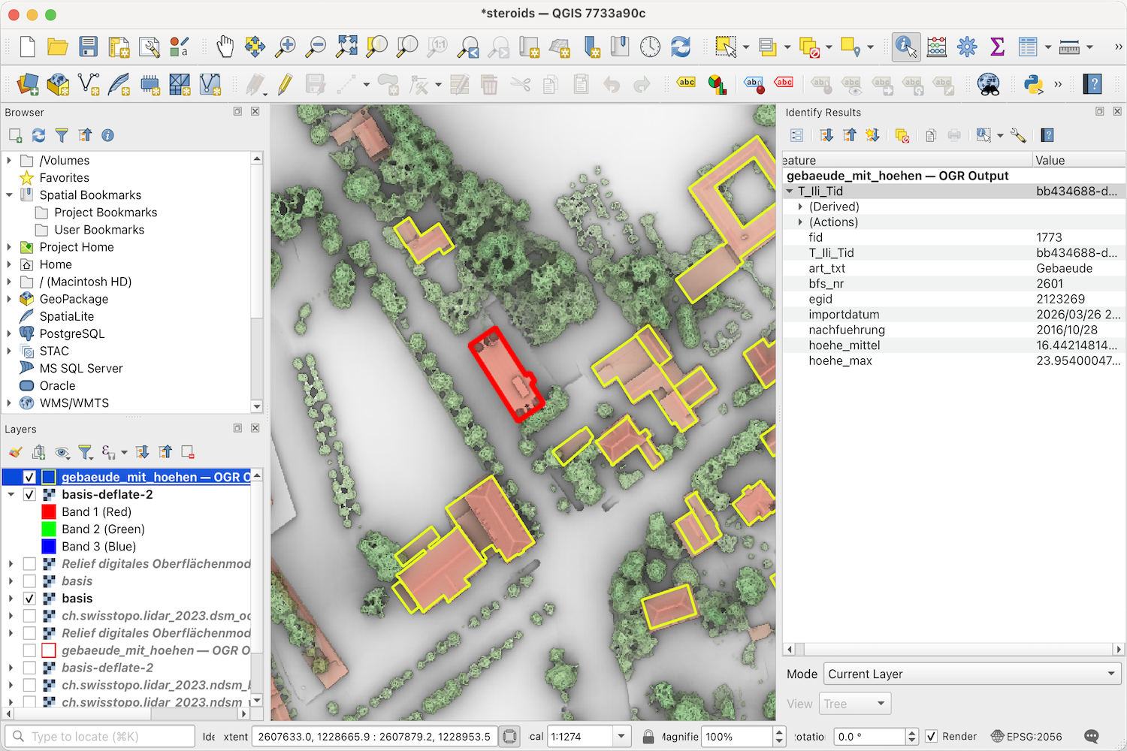Select the Band 1 (Red) legend item
The image size is (1127, 751).
[x=96, y=512]
